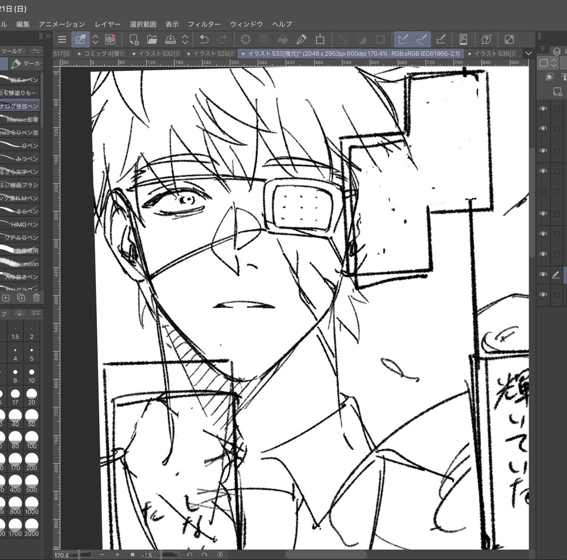Click the canvas fullscreen arrows icon
The image size is (567, 560).
pyautogui.click(x=509, y=40)
